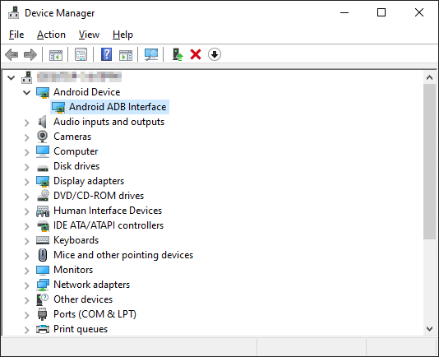Click the Disable device down-arrow icon
Image resolution: width=439 pixels, height=357 pixels.
[215, 54]
